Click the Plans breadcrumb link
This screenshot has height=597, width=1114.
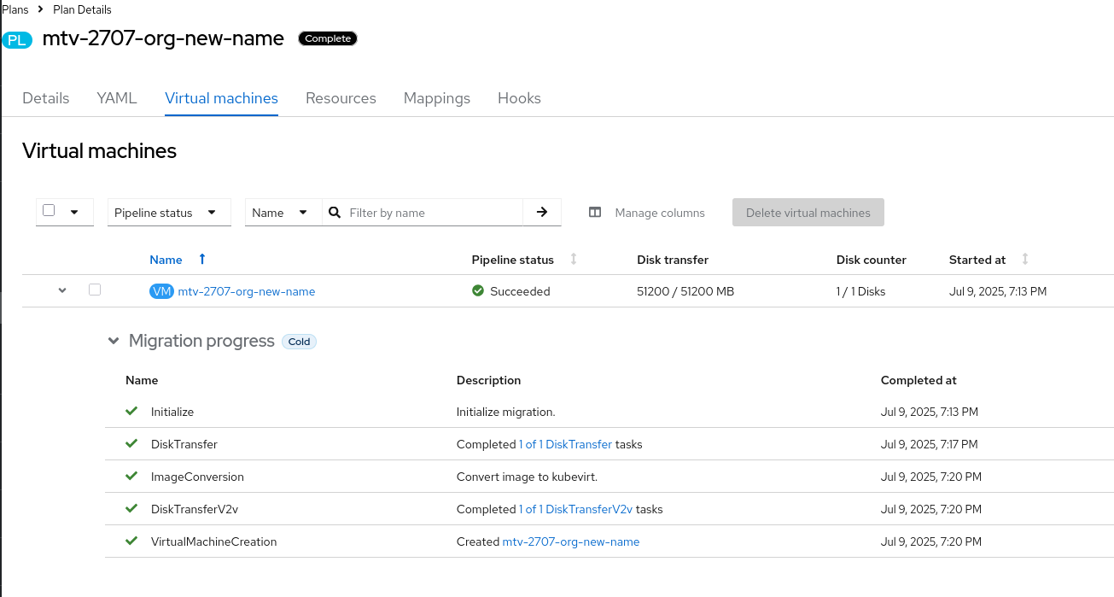pyautogui.click(x=15, y=9)
